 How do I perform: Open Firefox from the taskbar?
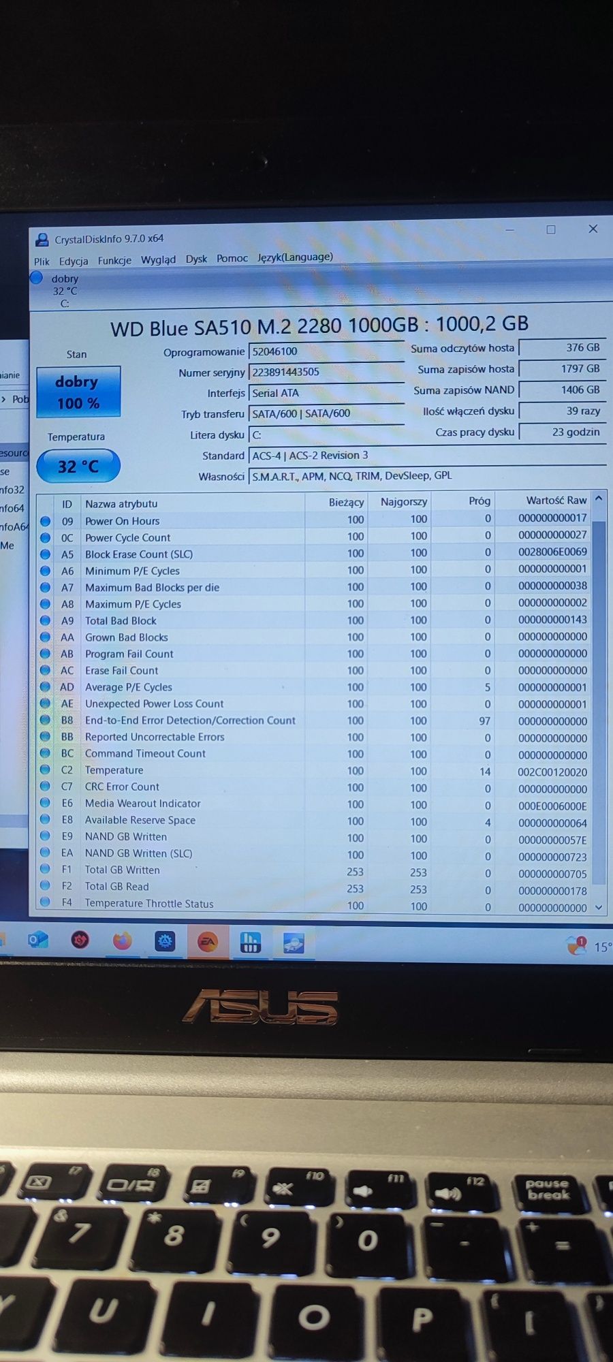[x=123, y=941]
